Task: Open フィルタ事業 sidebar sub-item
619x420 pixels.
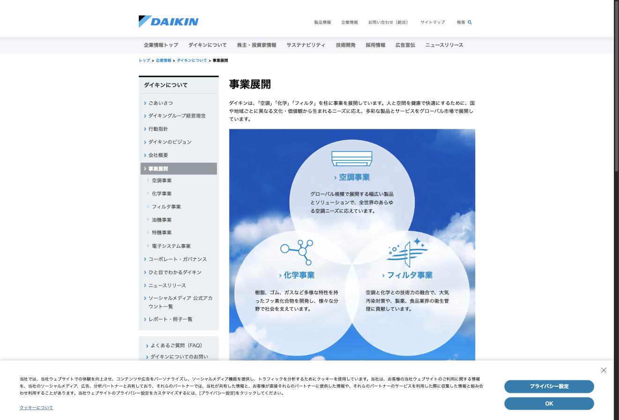Action: point(166,207)
